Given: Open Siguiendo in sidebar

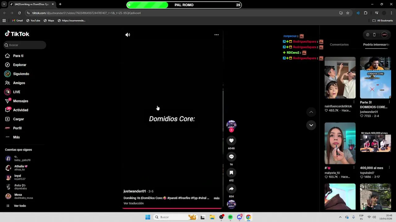Looking at the screenshot, I should click(21, 74).
